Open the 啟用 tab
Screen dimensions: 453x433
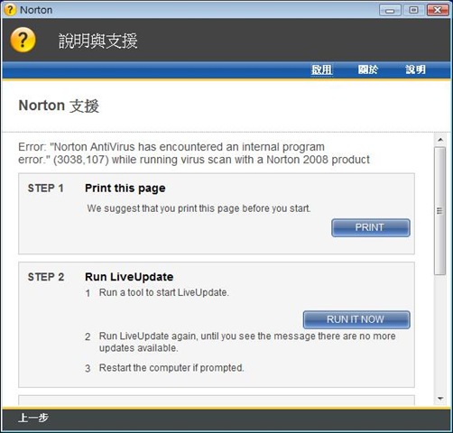pyautogui.click(x=321, y=69)
